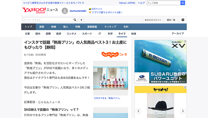208x118 pixels.
Task: Open settings with the gear icon
Action: (x=183, y=20)
